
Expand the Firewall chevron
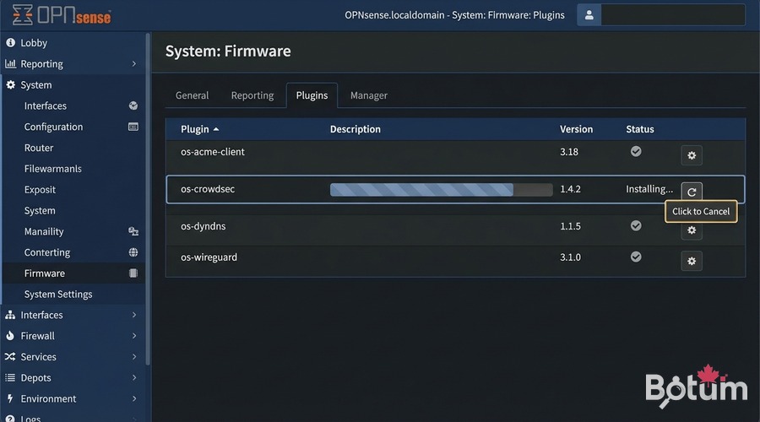pos(133,335)
